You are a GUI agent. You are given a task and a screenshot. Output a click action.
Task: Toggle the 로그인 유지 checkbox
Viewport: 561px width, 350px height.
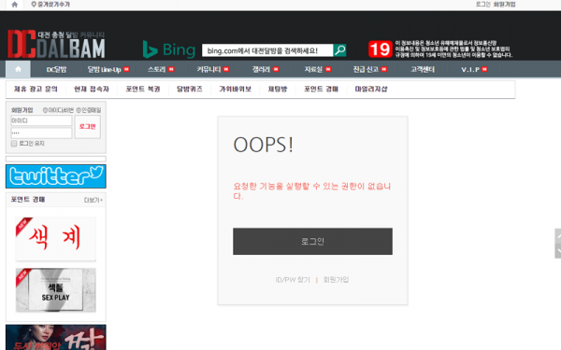[x=14, y=144]
